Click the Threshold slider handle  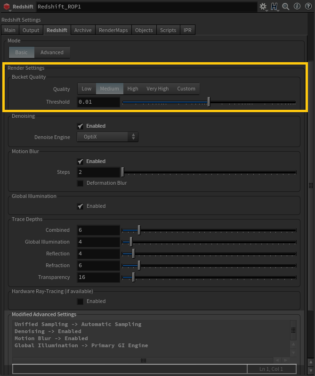209,102
